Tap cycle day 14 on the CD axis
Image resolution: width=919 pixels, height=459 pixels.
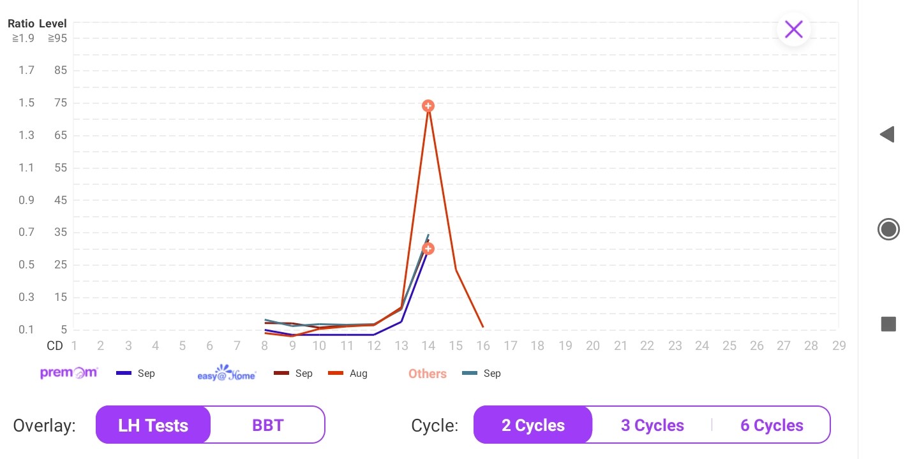coord(428,346)
